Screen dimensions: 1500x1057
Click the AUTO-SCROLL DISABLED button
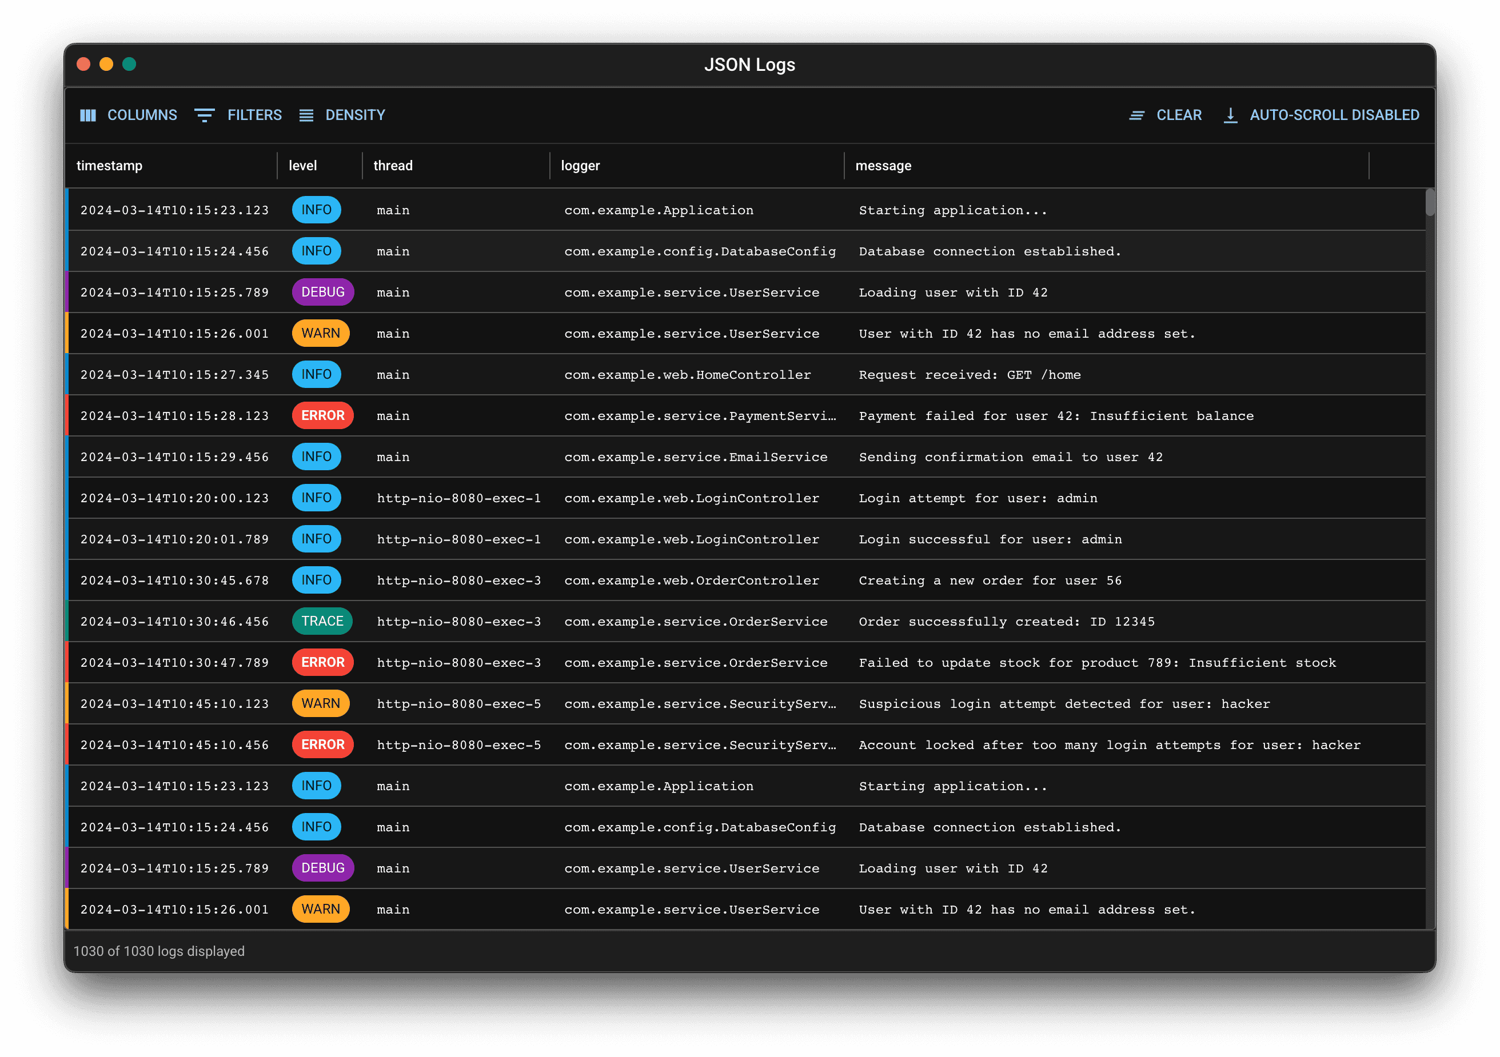[x=1321, y=115]
